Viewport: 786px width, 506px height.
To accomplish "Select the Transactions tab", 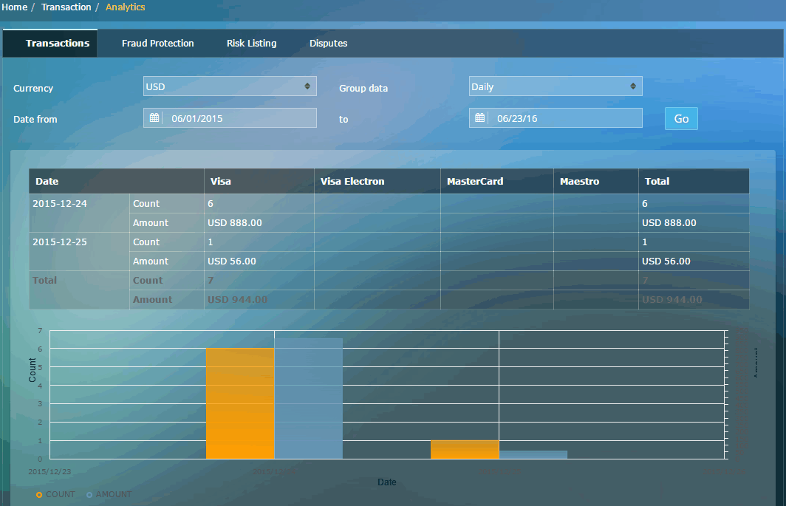I will tap(58, 44).
